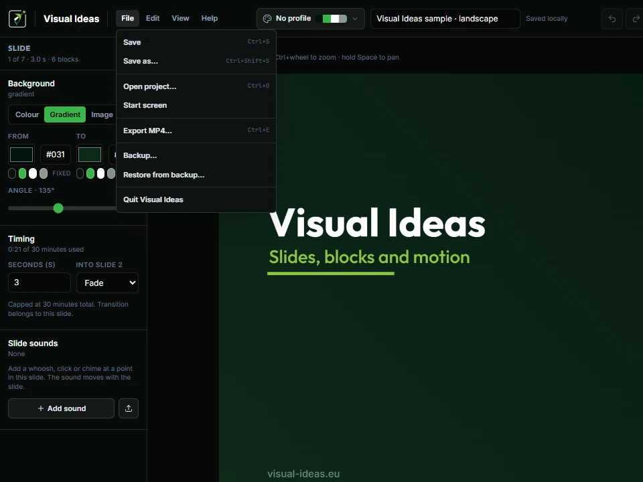The height and width of the screenshot is (482, 643).
Task: Click the TO gradient colour swatch
Action: (89, 155)
